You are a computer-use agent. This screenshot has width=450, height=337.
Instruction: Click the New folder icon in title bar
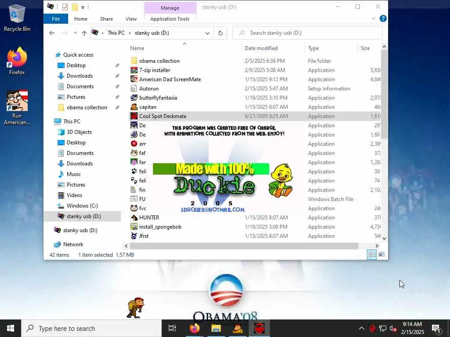pos(75,7)
